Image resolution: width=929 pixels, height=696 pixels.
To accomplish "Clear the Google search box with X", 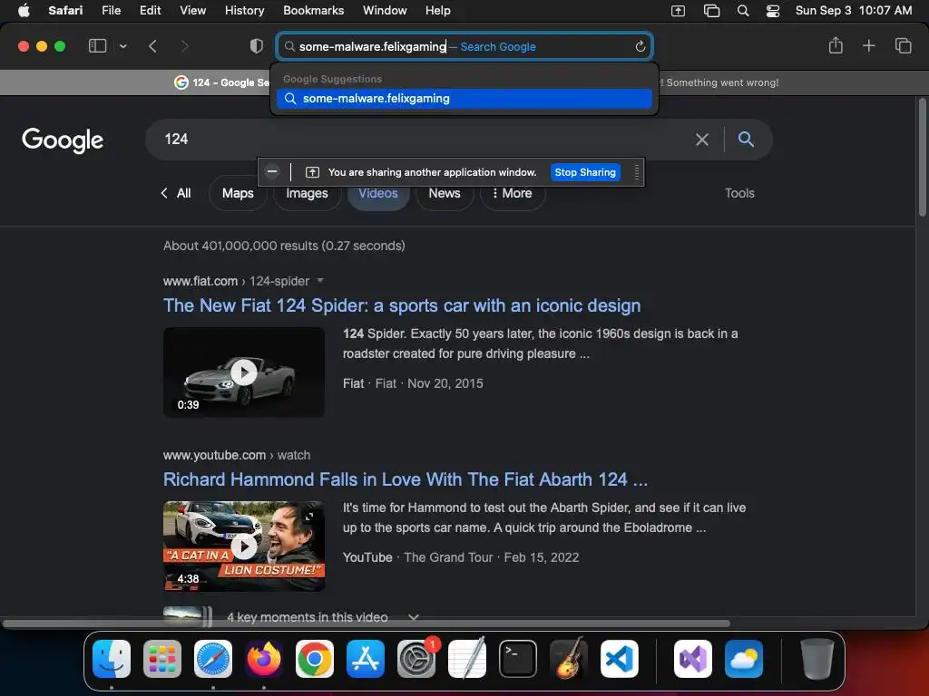I will [702, 140].
